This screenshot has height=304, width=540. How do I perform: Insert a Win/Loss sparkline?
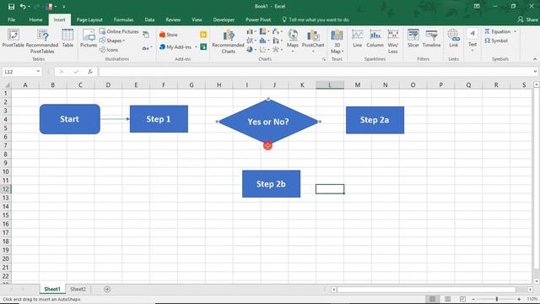click(393, 41)
